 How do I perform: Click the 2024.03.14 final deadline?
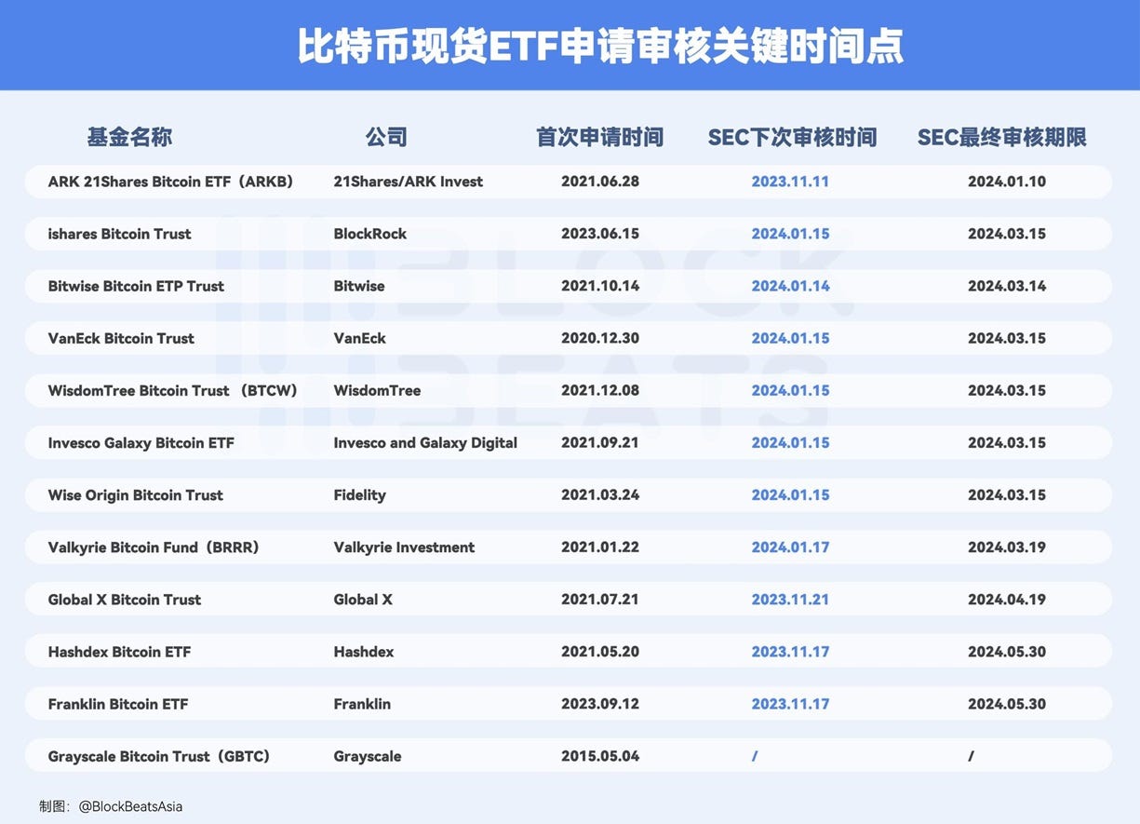(x=1007, y=286)
